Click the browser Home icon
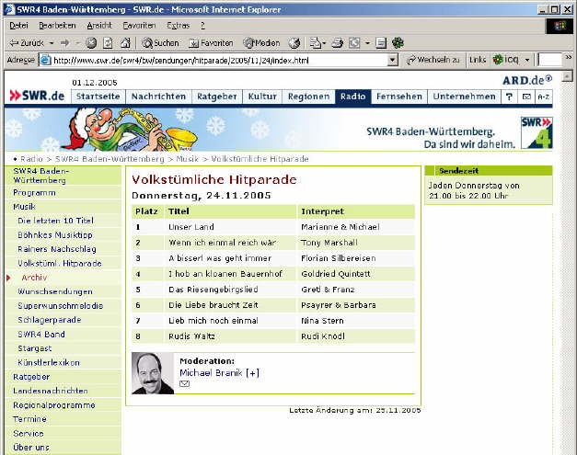Screen dimensions: 577x455 click(124, 43)
